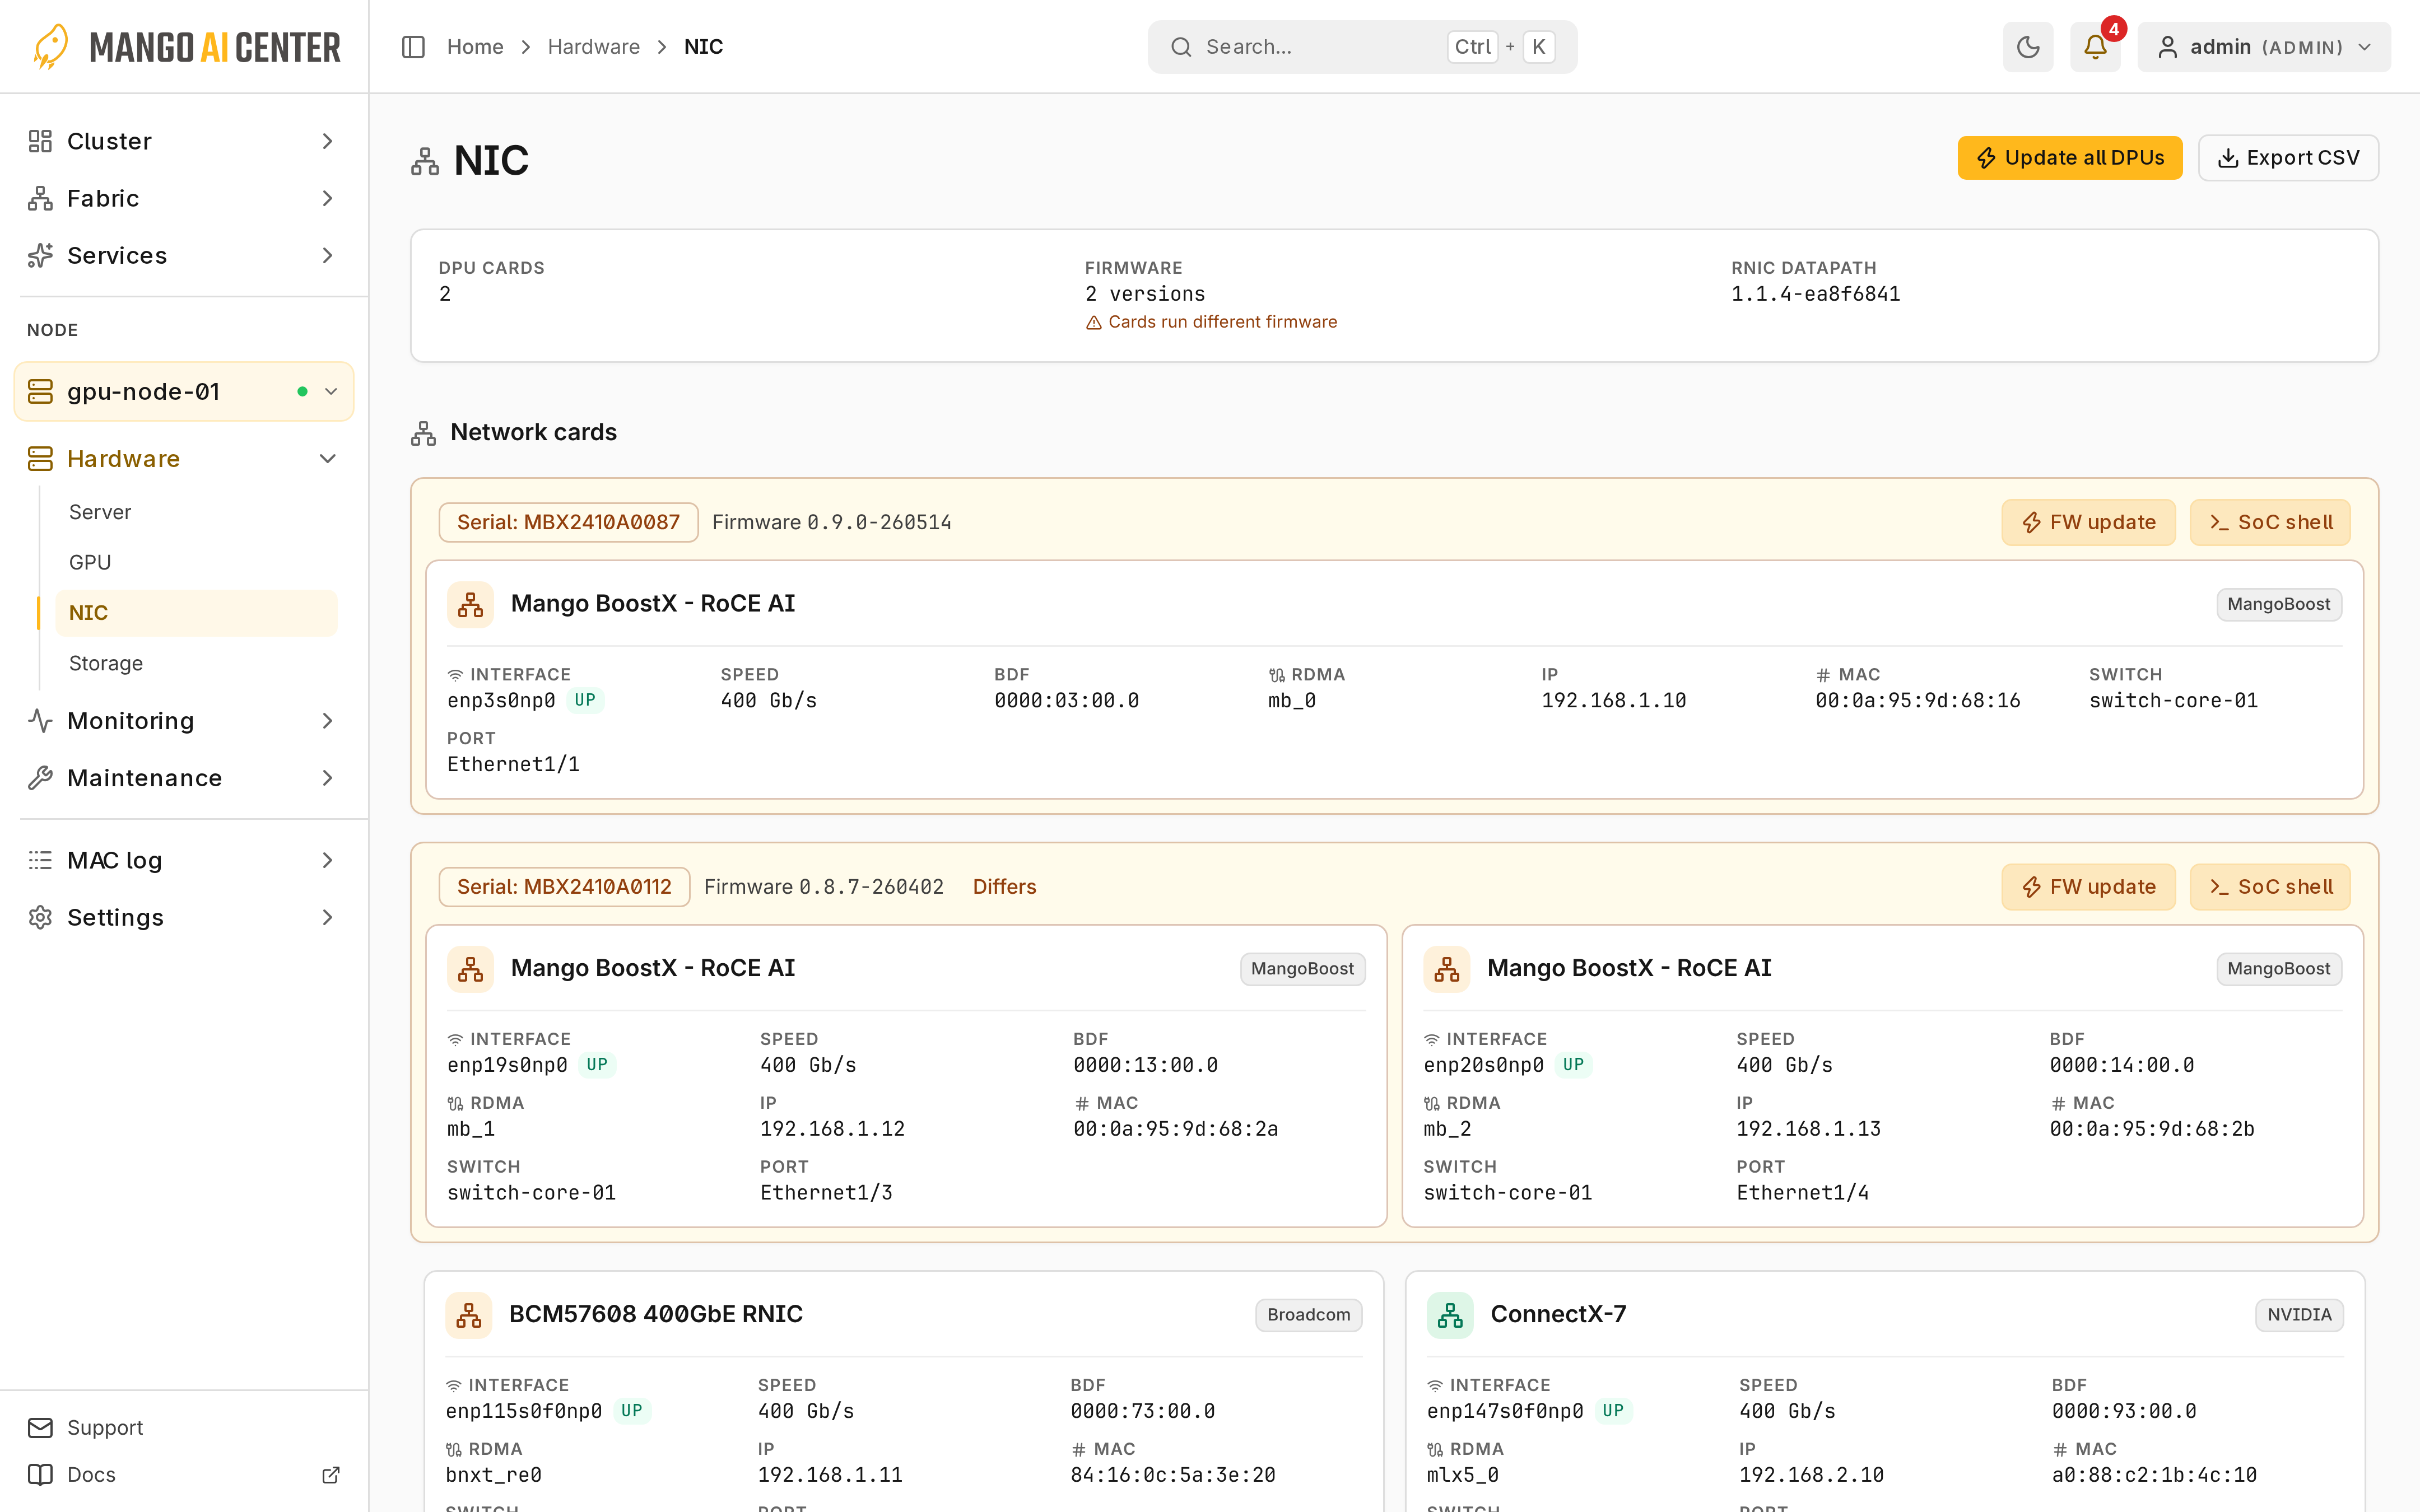The image size is (2420, 1512).
Task: Open Docs external link icon
Action: coord(331,1474)
